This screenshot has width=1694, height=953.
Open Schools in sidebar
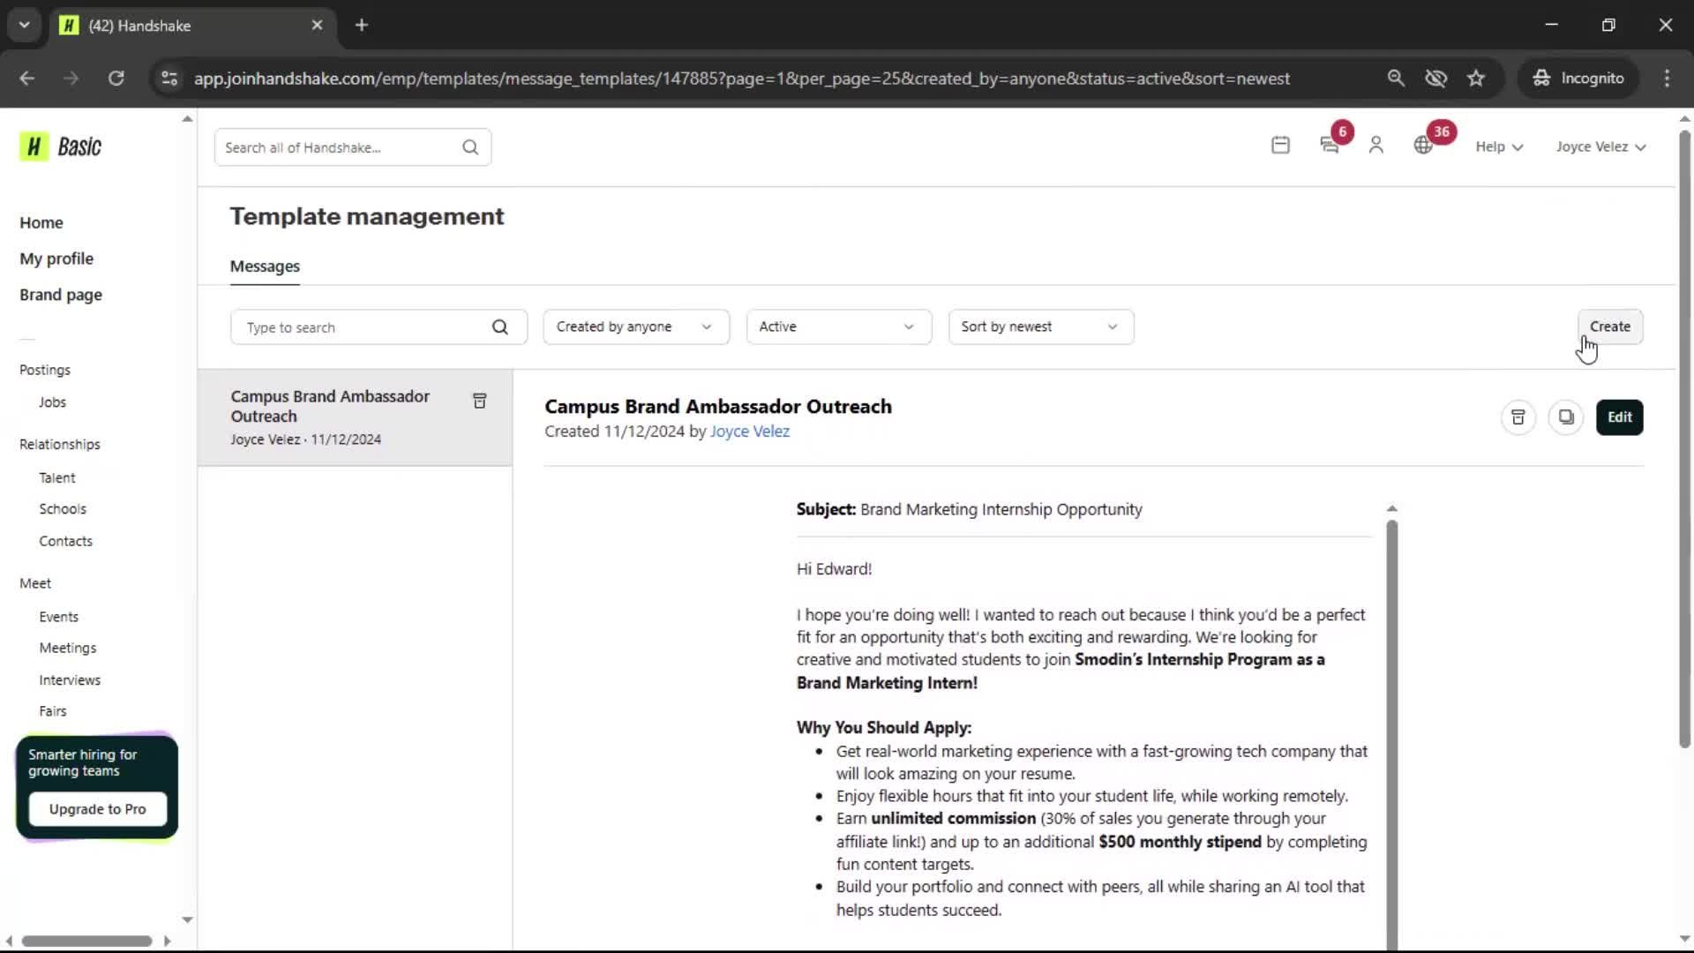63,509
